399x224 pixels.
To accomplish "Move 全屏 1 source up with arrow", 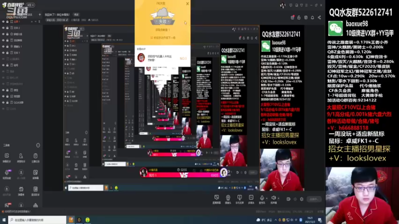I will coord(32,22).
